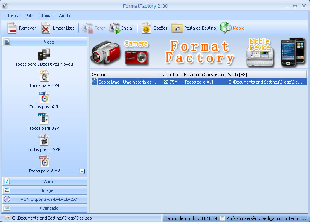The width and height of the screenshot is (310, 223).
Task: Click the Parar stop icon
Action: pyautogui.click(x=88, y=28)
